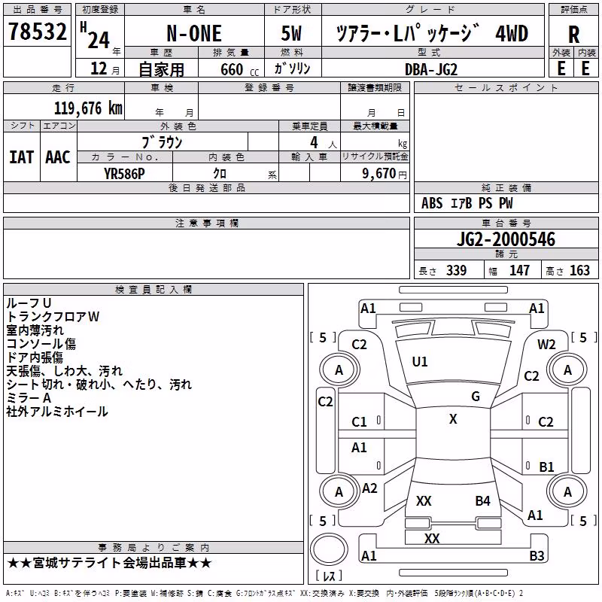Click the door shape value 5W
Image resolution: width=602 pixels, height=602 pixels.
tap(291, 33)
